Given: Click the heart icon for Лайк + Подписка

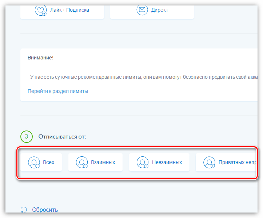Looking at the screenshot, I should [41, 10].
